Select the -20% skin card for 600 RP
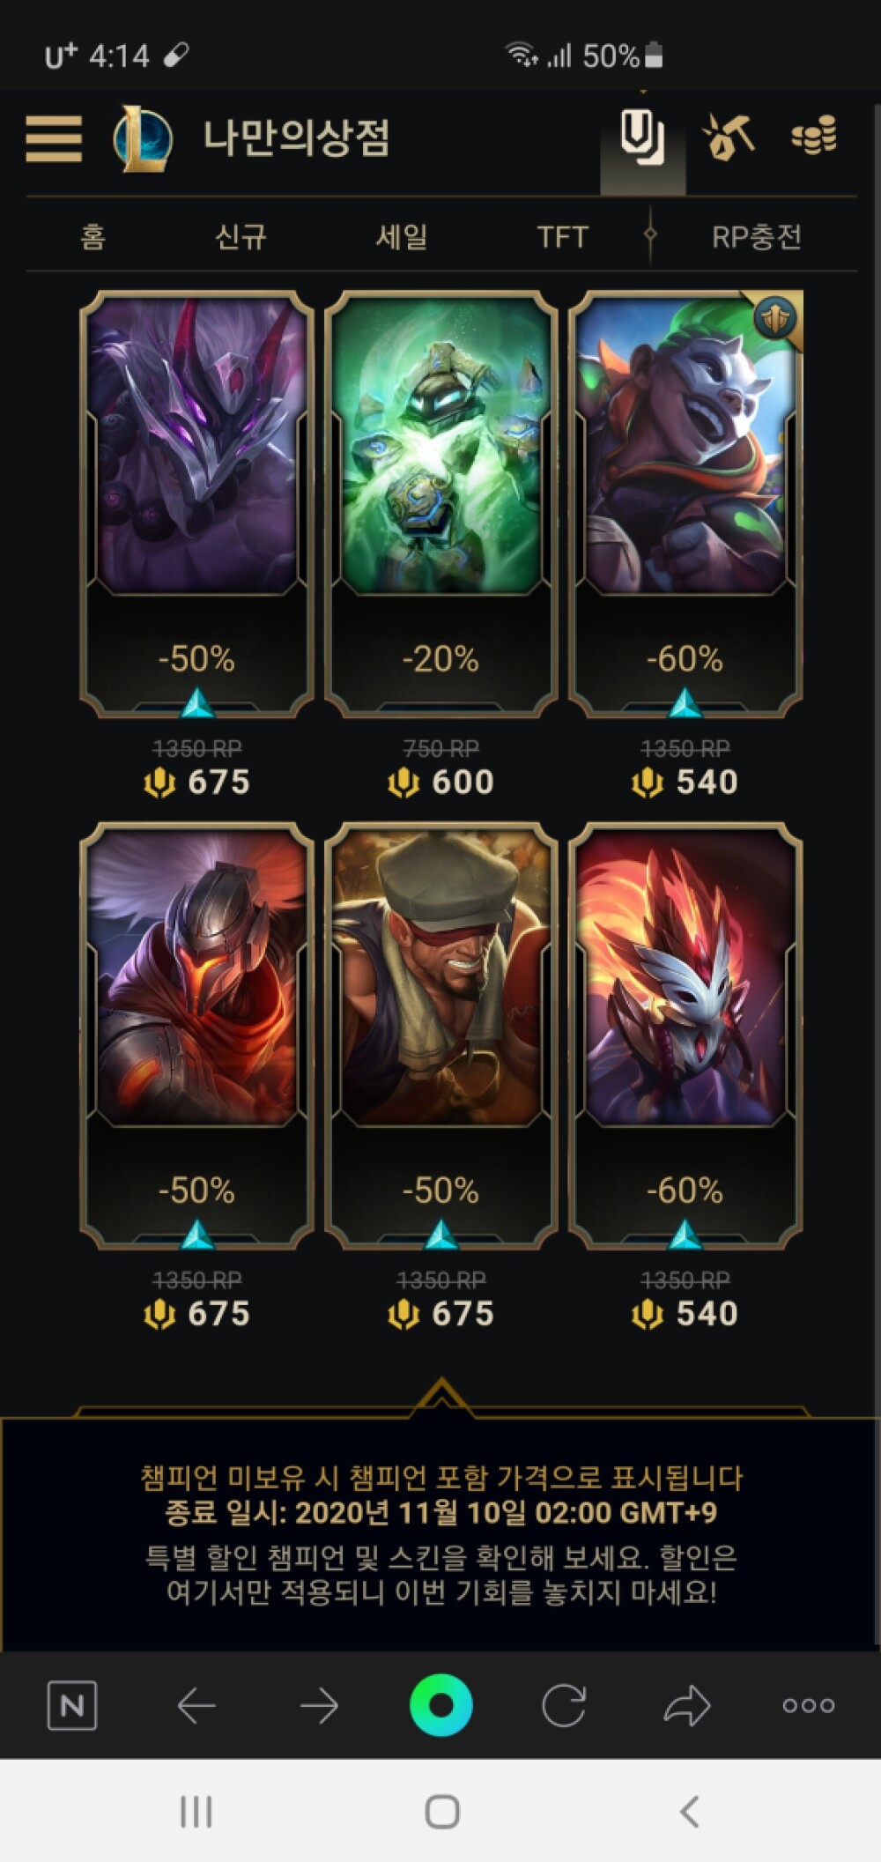The image size is (881, 1862). 441,504
